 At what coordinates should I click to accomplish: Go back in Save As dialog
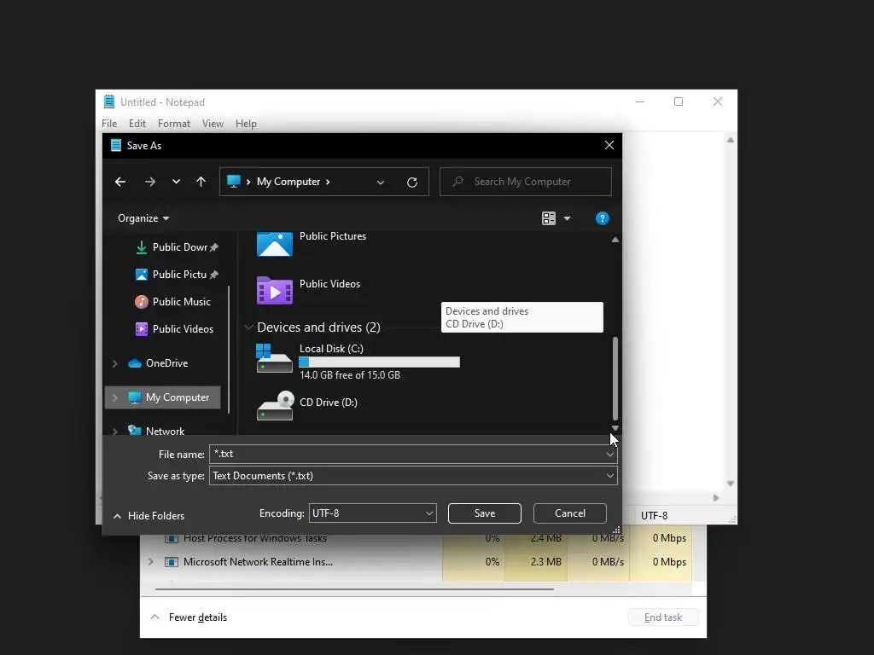point(120,182)
